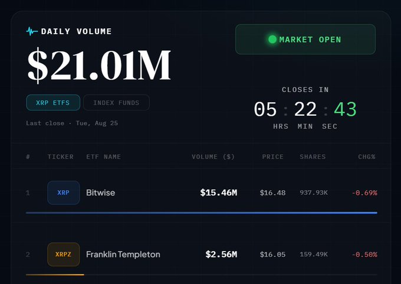The image size is (401, 284).
Task: Sort by CHG% column header
Action: [367, 156]
